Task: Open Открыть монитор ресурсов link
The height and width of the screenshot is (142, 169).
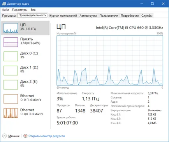Action: click(47, 136)
